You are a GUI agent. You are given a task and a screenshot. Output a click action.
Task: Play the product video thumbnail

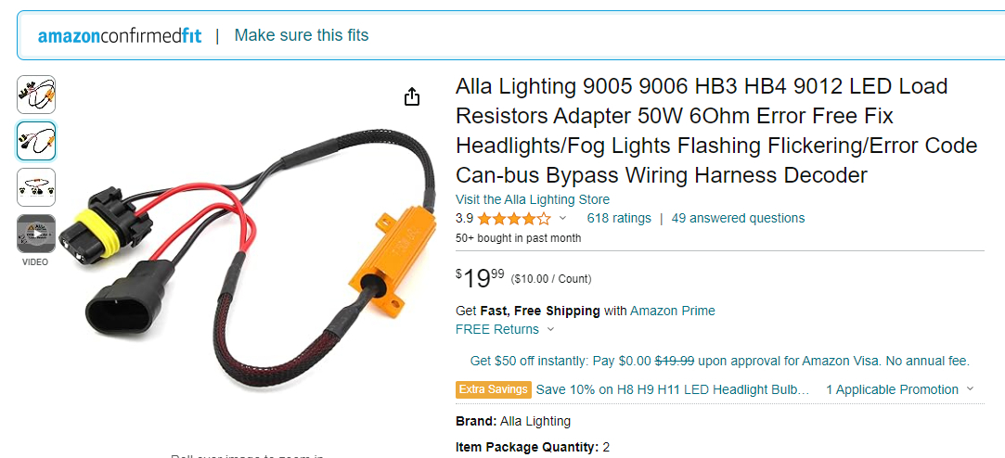(36, 234)
